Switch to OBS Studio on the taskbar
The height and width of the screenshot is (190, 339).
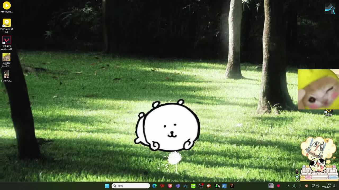pos(201,186)
